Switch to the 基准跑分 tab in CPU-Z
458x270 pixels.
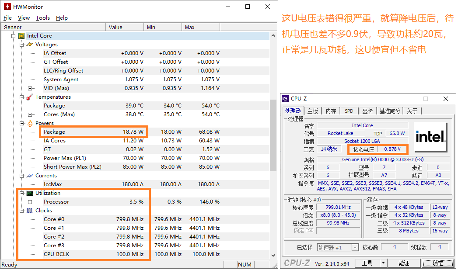[x=390, y=111]
